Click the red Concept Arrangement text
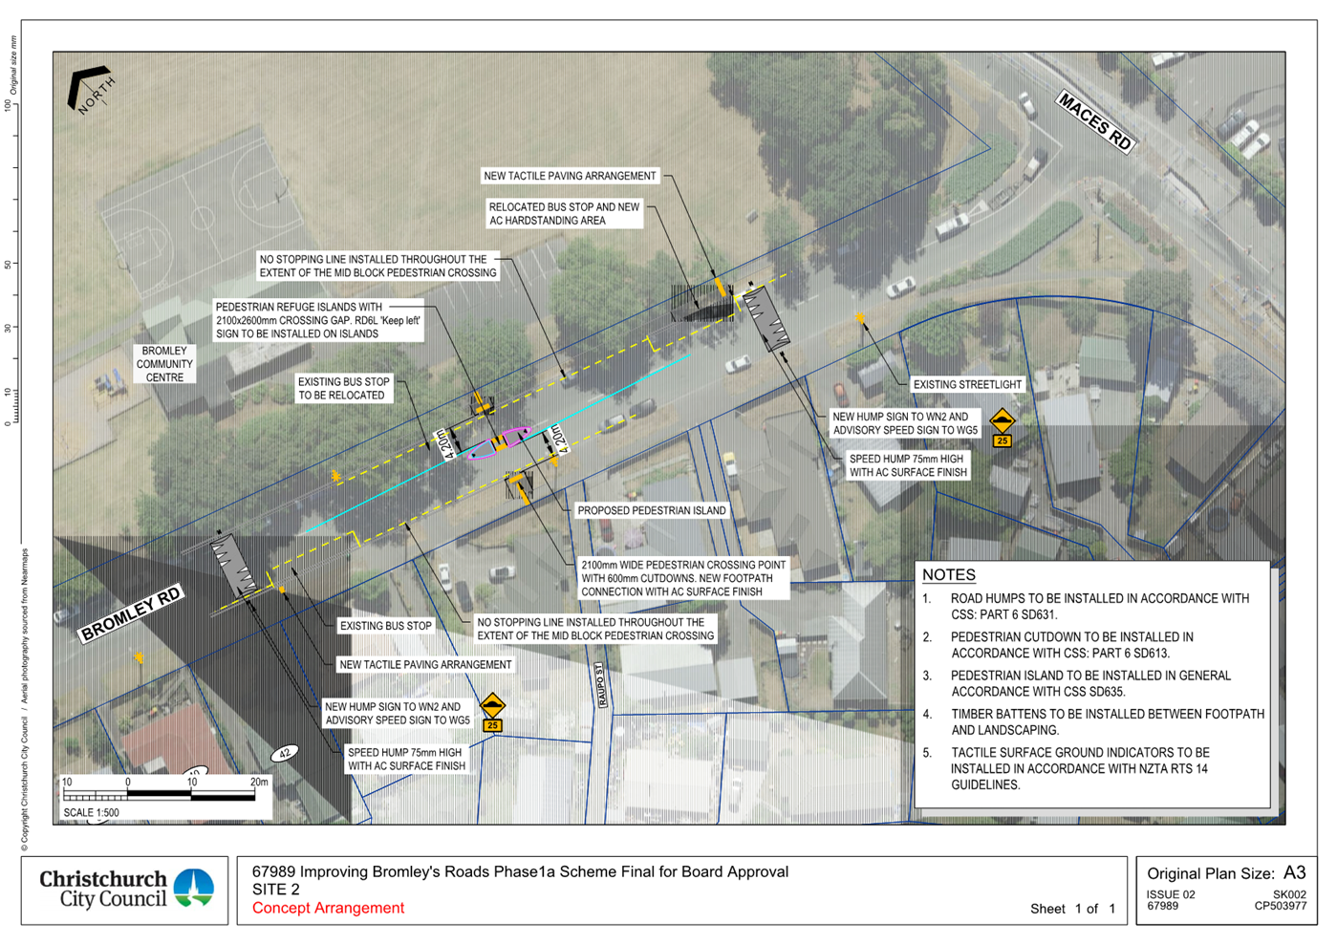1337x945 pixels. (x=328, y=909)
